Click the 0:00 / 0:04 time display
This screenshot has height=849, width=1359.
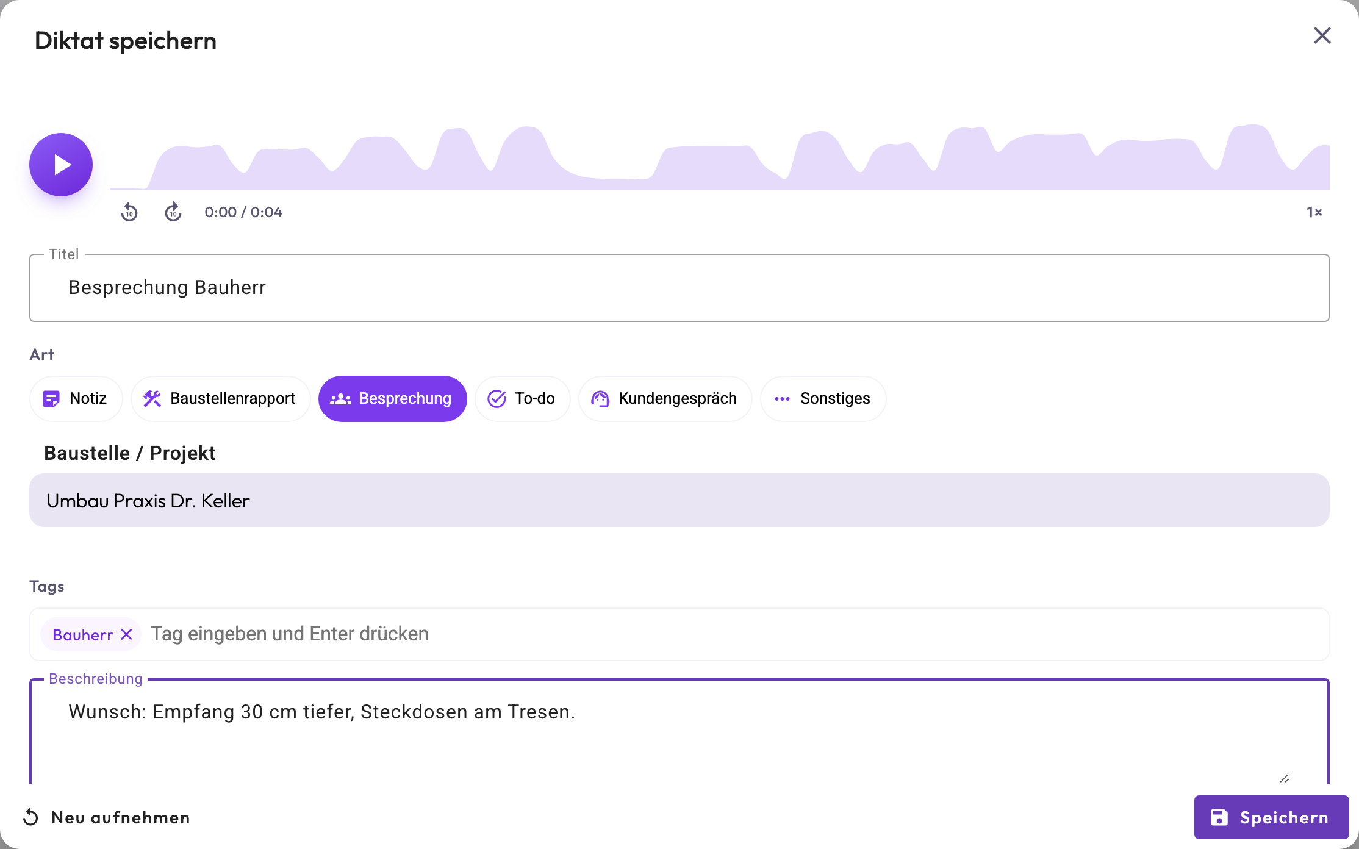[243, 212]
